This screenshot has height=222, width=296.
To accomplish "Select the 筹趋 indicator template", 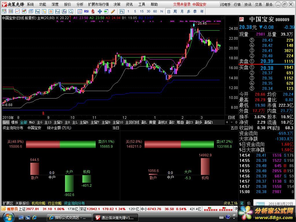I will tap(180, 122).
